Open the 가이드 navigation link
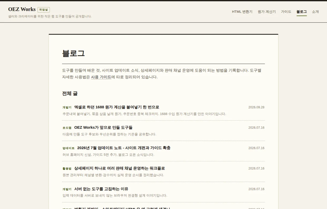 click(x=286, y=12)
